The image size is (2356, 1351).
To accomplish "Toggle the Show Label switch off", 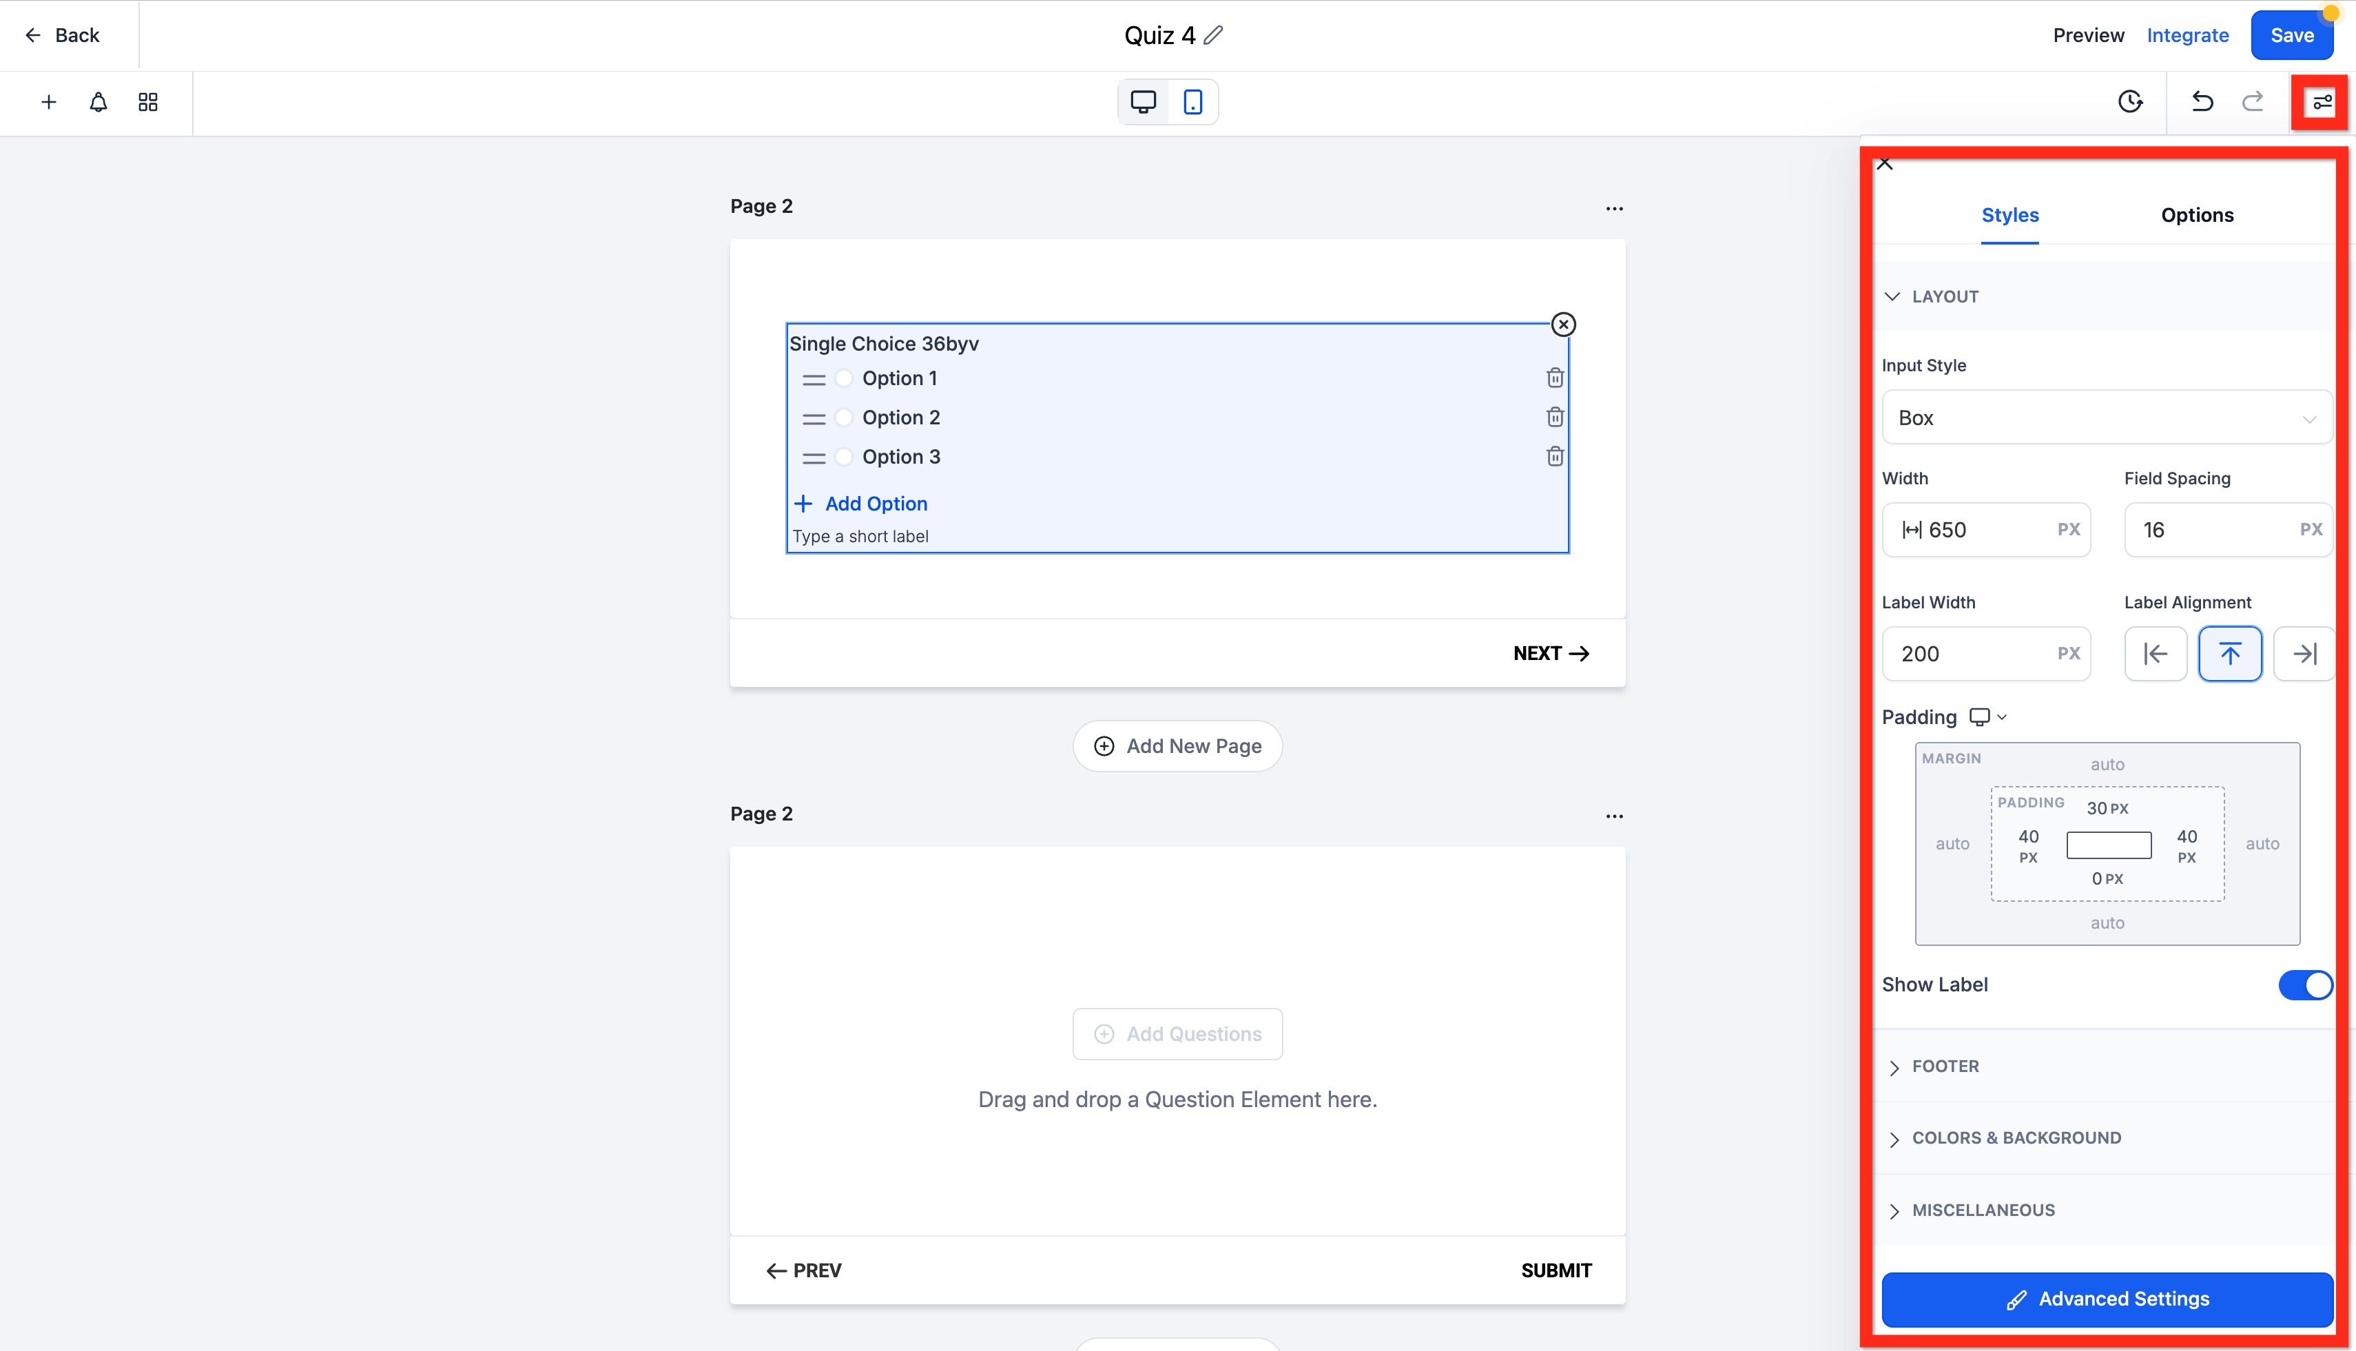I will (2305, 984).
